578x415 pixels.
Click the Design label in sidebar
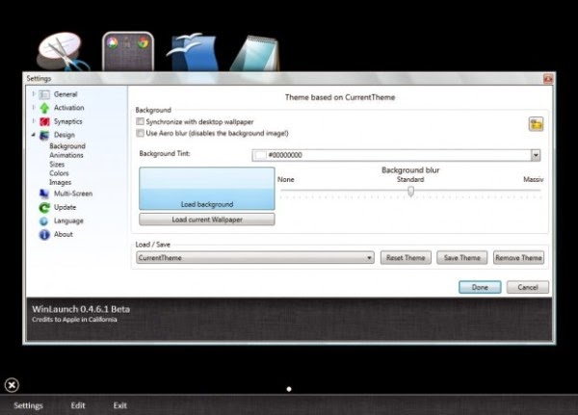65,135
